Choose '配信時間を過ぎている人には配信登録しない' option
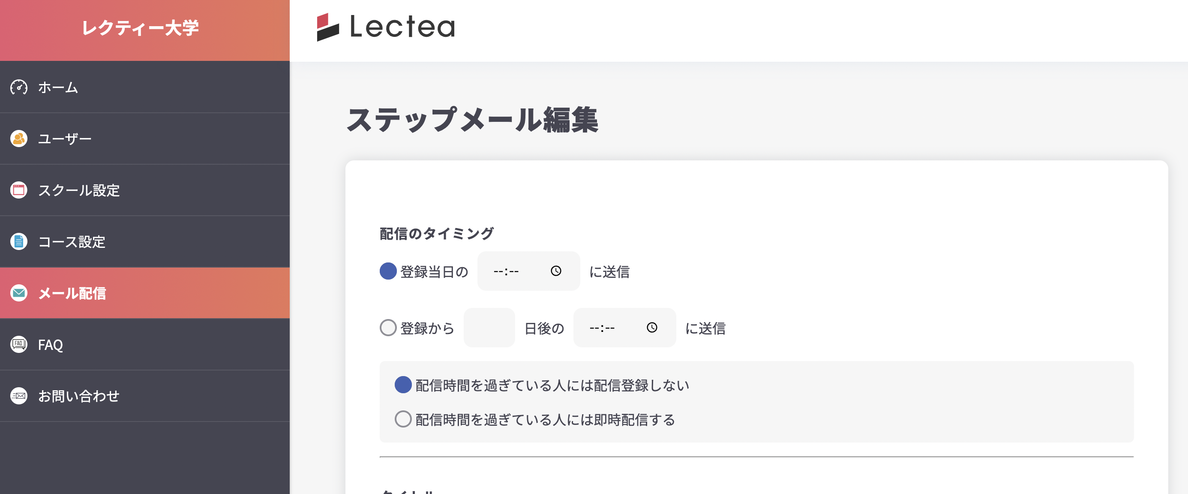This screenshot has height=494, width=1188. coord(403,385)
